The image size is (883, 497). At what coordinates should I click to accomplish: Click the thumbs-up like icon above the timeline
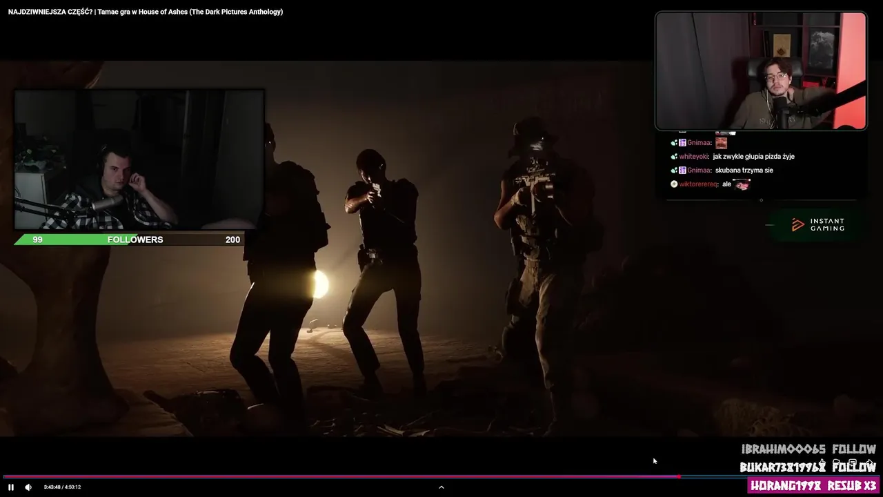click(x=822, y=462)
